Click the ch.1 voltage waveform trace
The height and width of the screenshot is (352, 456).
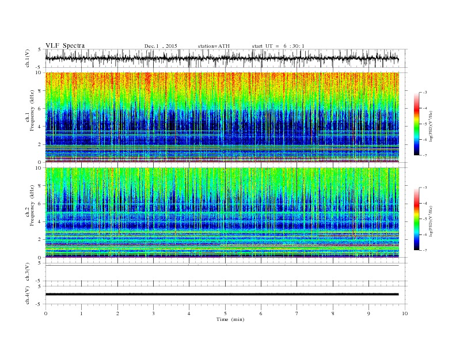222,58
